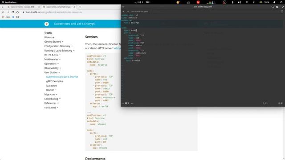Open the clock and date in top panel
Screen dimensions: 285x160
click(142, 2)
